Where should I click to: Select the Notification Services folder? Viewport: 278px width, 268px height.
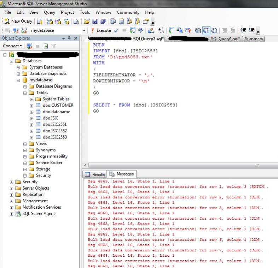42,207
